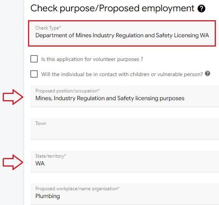
Task: Click red arrow pointing at State/territory
Action: (13, 162)
